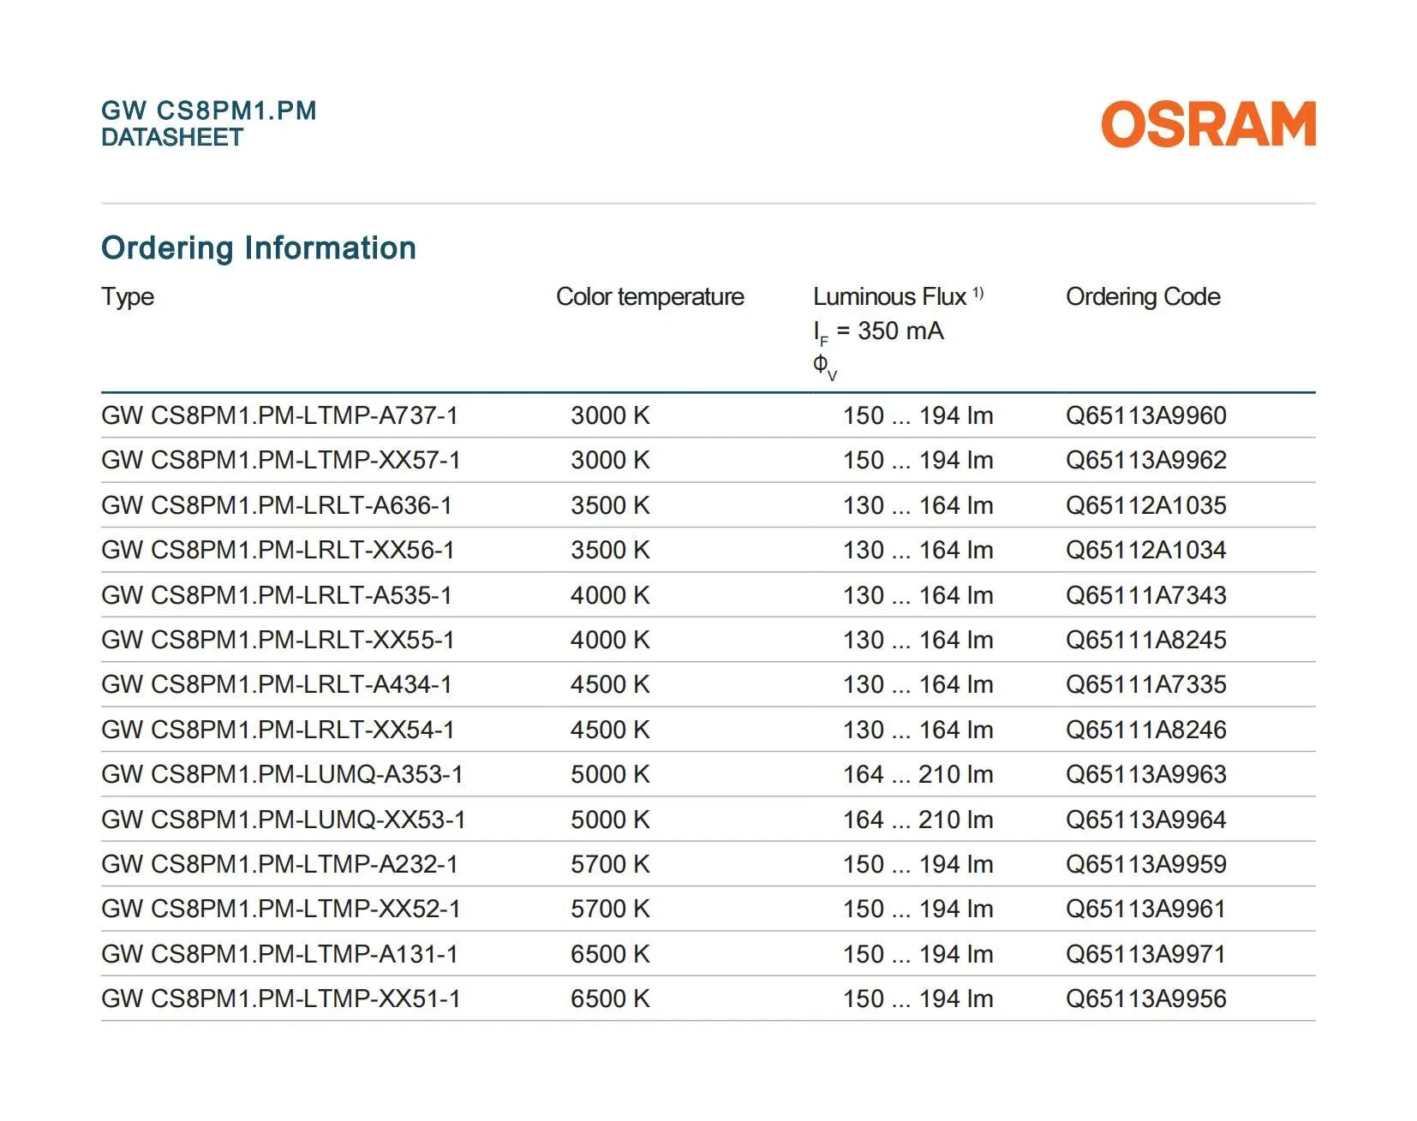
Task: Click the Luminous Flux footnote 1 marker
Action: [x=978, y=294]
